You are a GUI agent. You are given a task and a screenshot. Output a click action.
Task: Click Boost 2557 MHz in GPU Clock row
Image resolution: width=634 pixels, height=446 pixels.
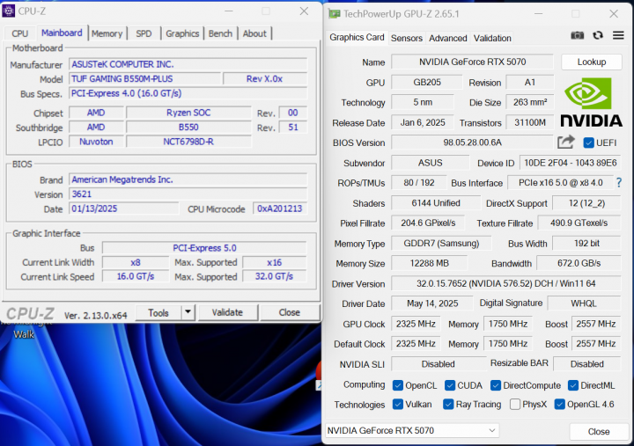coord(596,324)
